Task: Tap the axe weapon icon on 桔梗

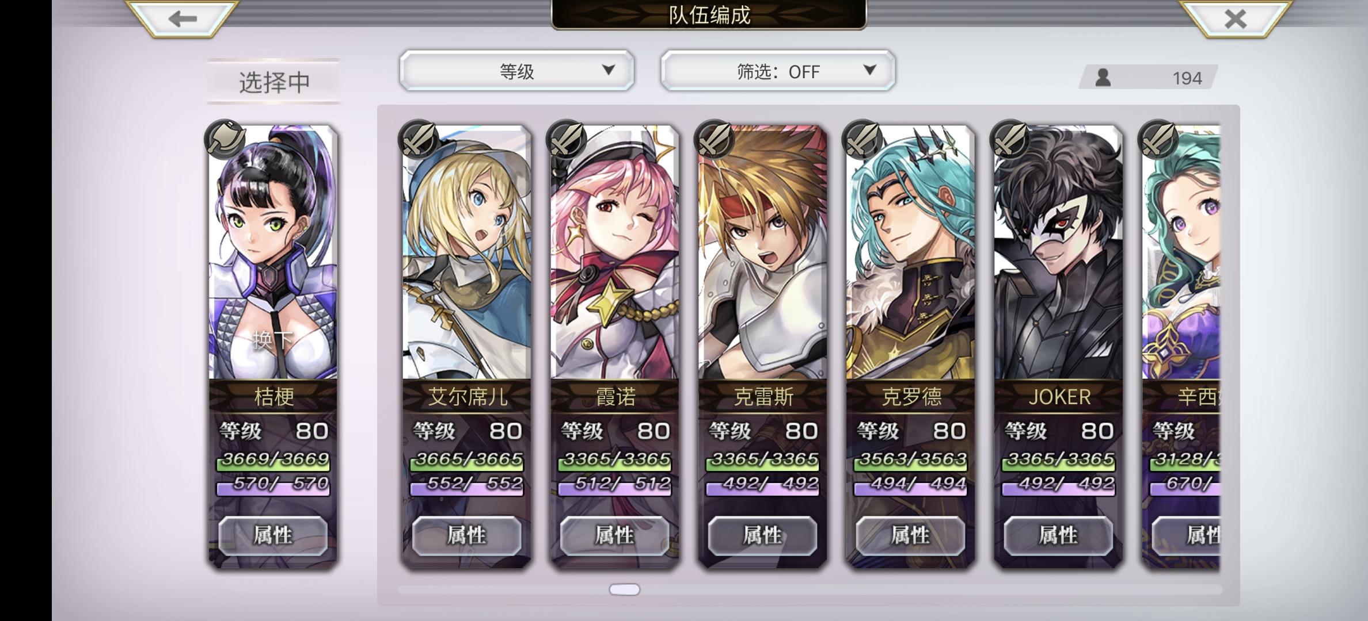Action: [x=225, y=139]
